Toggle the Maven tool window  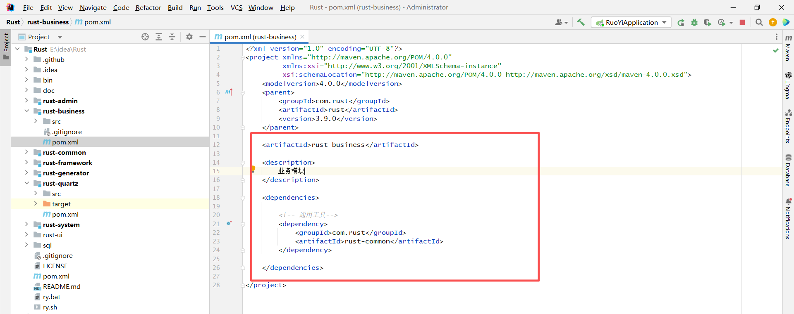point(788,48)
